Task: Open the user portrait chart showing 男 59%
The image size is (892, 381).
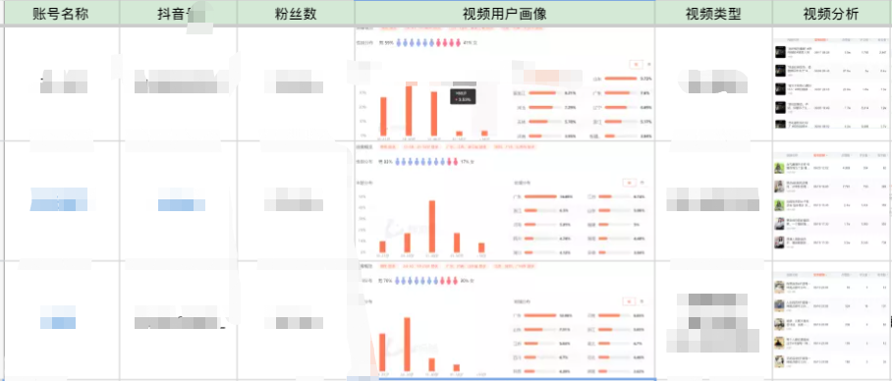Action: coord(505,83)
